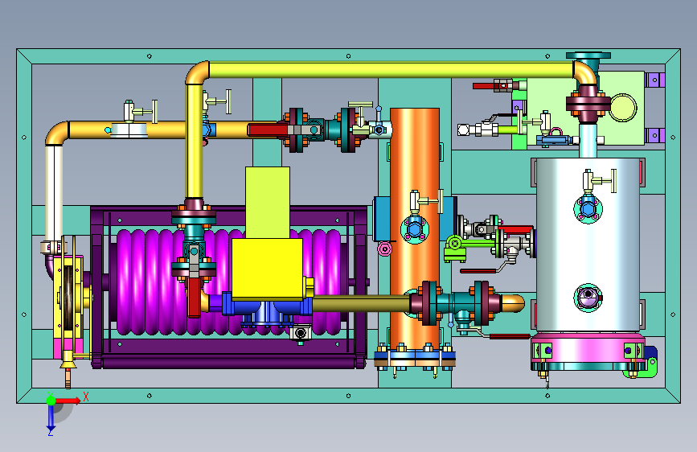The height and width of the screenshot is (452, 697).
Task: Click the blue Z axis arrow
Action: [x=51, y=418]
